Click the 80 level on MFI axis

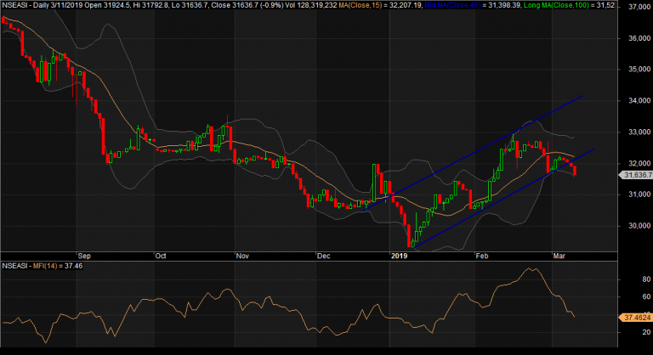646,279
